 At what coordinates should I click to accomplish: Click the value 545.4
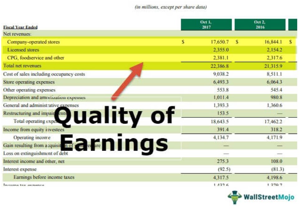pos(276,90)
